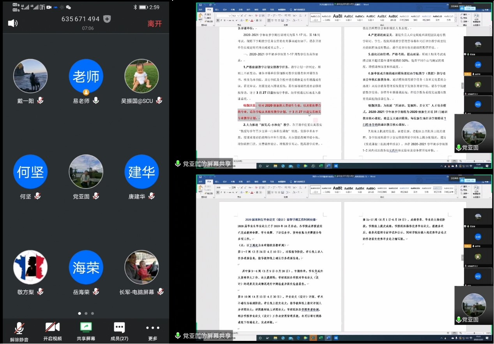The height and width of the screenshot is (344, 494).
Task: Click the zoom slider in the upper Word status bar
Action: point(474,161)
